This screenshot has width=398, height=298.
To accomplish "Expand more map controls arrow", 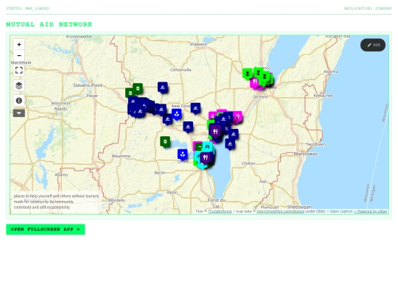I will pyautogui.click(x=19, y=113).
